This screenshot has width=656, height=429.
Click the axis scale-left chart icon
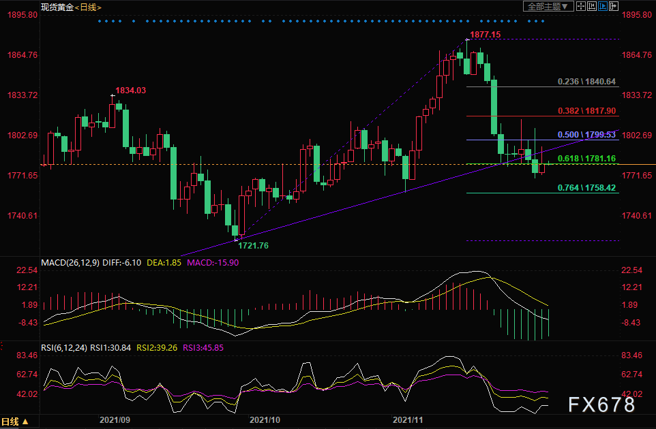pyautogui.click(x=592, y=6)
